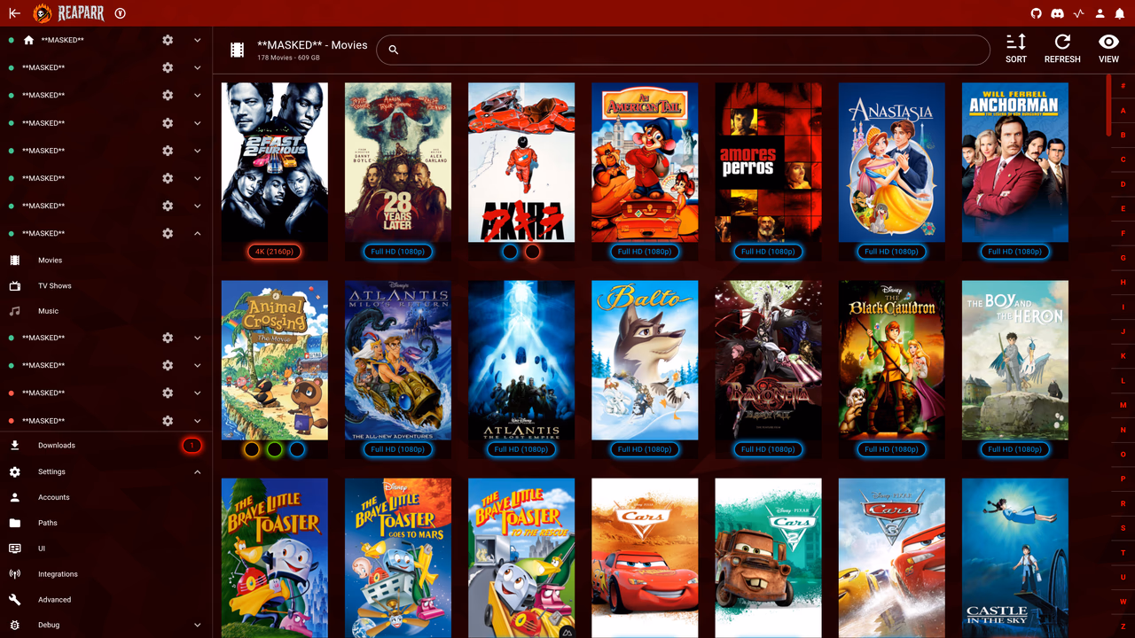Open the Discord icon in the top bar
This screenshot has height=638, width=1135.
1056,13
